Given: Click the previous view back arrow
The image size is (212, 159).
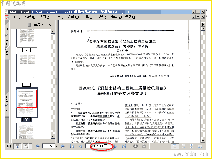Looking at the screenshot, I should 135,146.
